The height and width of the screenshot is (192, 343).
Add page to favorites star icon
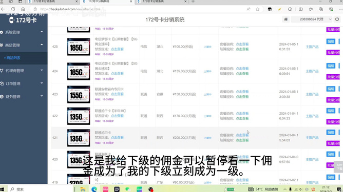(x=257, y=9)
